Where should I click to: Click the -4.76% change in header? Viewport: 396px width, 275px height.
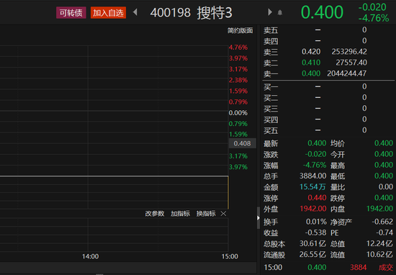click(x=374, y=18)
